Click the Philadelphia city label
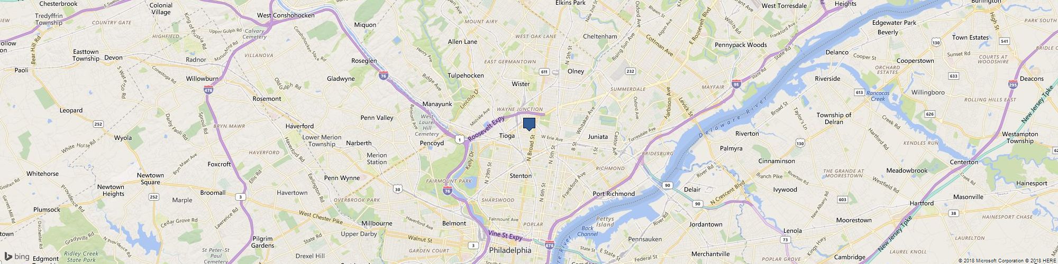 (510, 250)
